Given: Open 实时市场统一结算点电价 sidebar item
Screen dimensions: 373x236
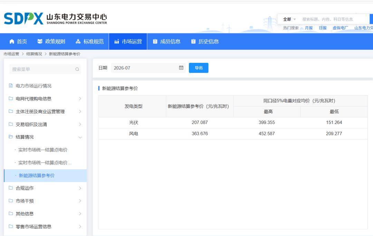Looking at the screenshot, I should [x=43, y=150].
